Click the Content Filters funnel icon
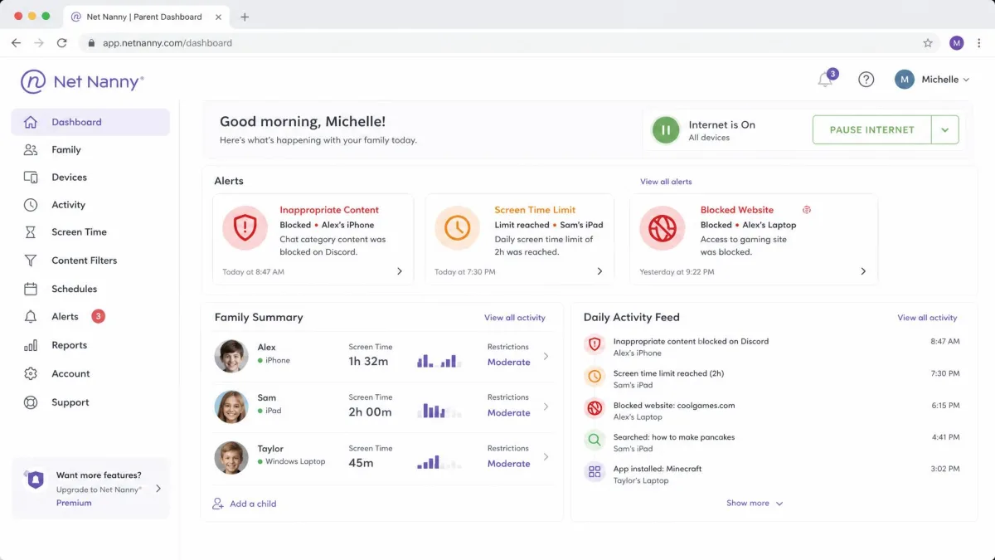Image resolution: width=995 pixels, height=560 pixels. [x=31, y=261]
